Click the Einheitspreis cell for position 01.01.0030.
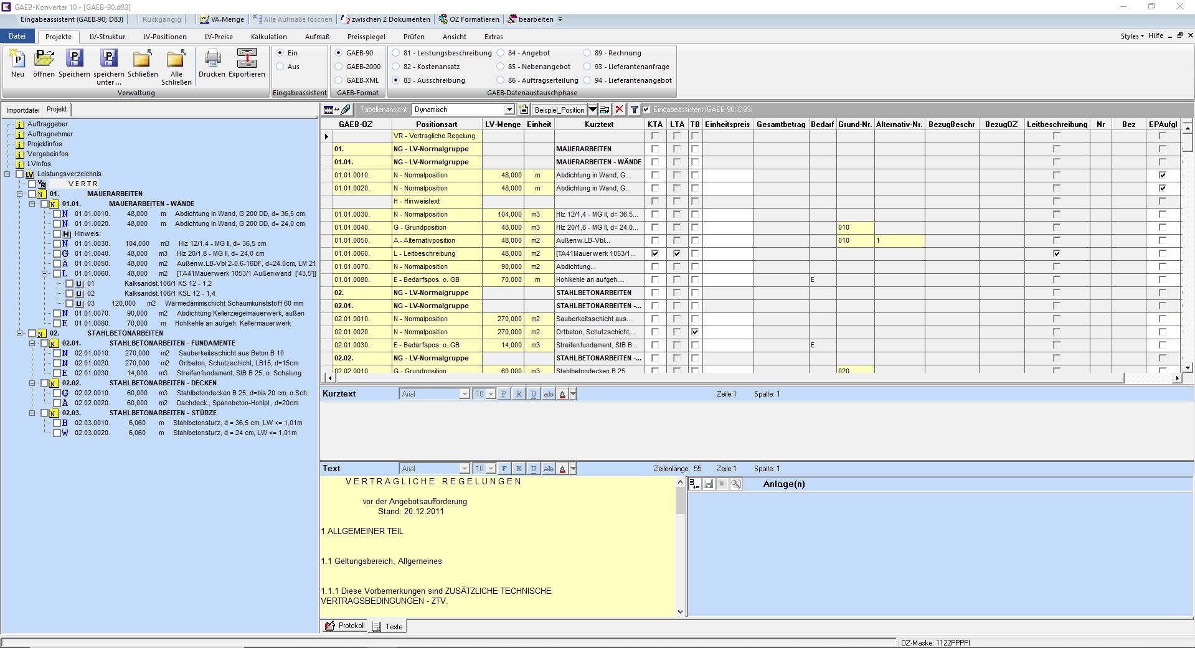1195x648 pixels. coord(727,214)
